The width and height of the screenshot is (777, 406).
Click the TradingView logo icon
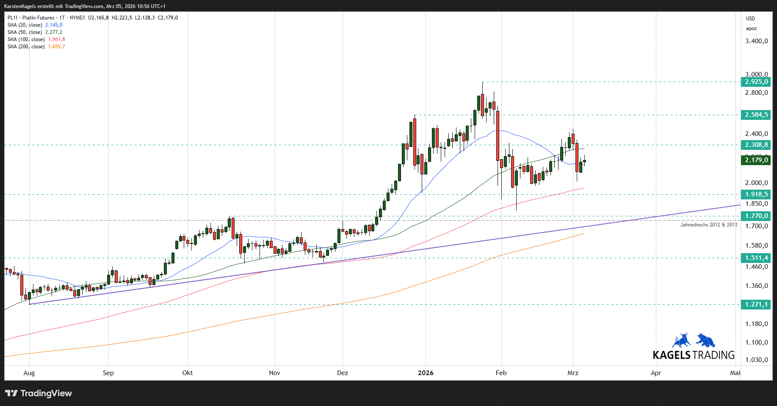click(x=11, y=393)
